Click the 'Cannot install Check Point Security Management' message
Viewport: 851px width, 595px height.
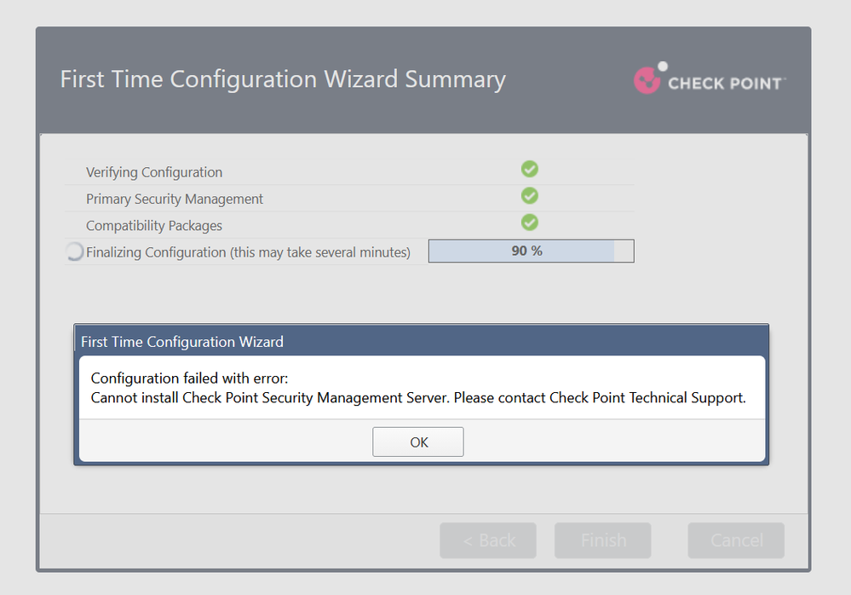pyautogui.click(x=418, y=398)
